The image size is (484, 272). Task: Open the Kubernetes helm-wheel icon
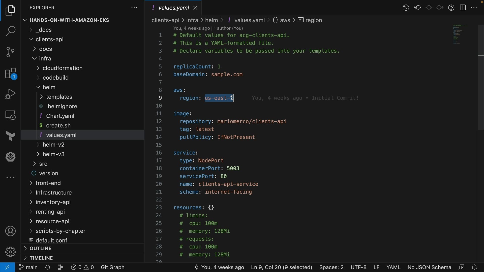pyautogui.click(x=10, y=157)
